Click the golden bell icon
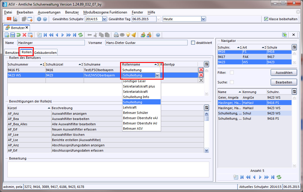This screenshot has width=303, height=192. [134, 35]
